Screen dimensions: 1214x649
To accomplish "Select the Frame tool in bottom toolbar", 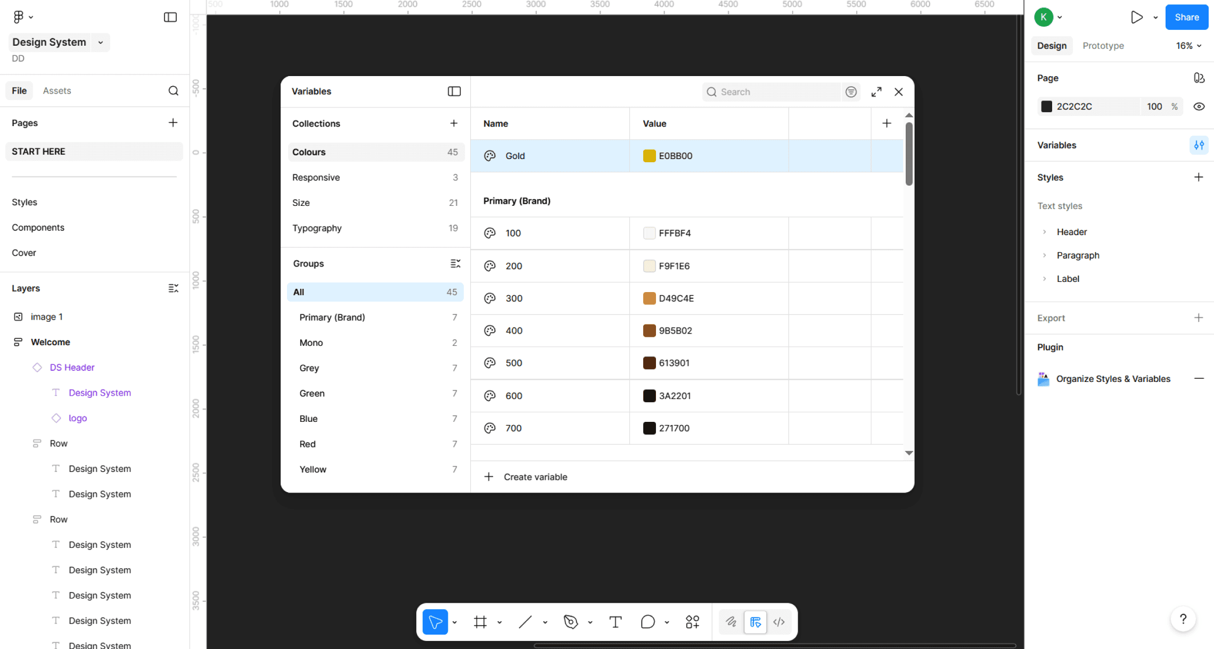I will [x=480, y=622].
